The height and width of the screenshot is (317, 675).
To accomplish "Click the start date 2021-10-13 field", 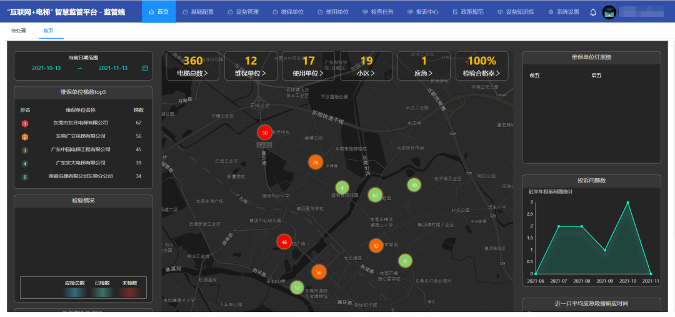I will 47,68.
